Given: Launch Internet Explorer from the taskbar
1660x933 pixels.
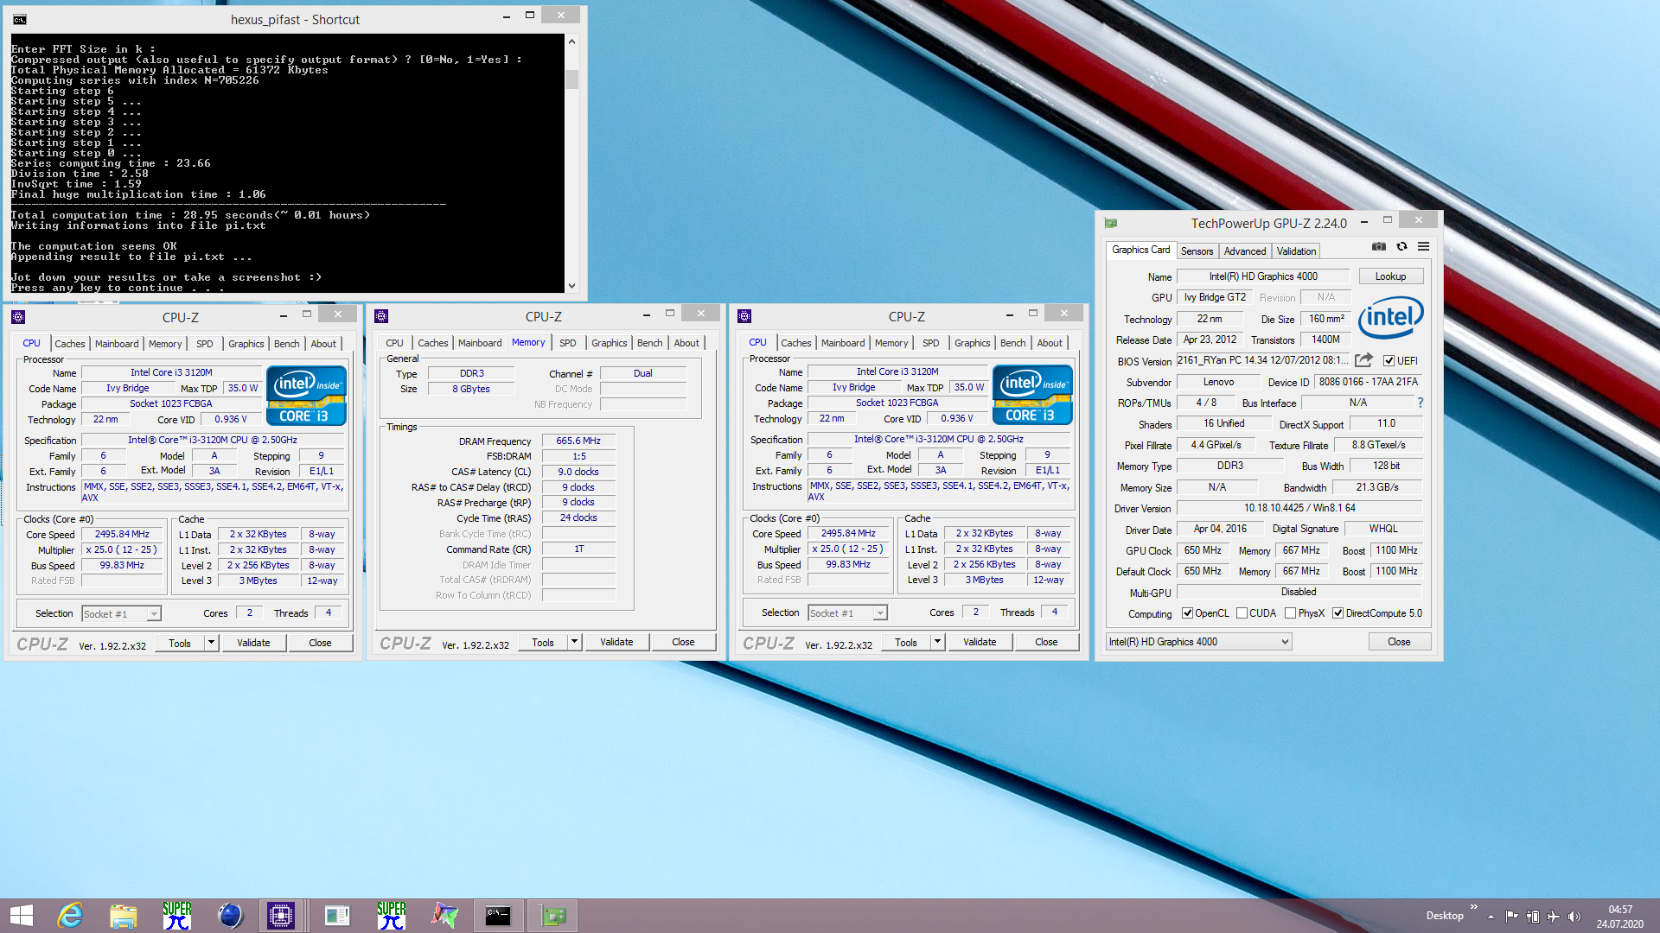Looking at the screenshot, I should point(70,916).
